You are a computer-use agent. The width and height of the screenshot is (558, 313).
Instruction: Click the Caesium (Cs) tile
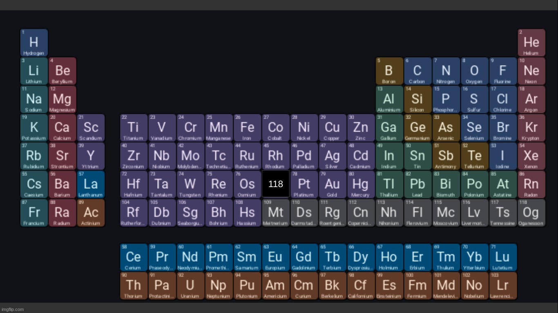34,184
